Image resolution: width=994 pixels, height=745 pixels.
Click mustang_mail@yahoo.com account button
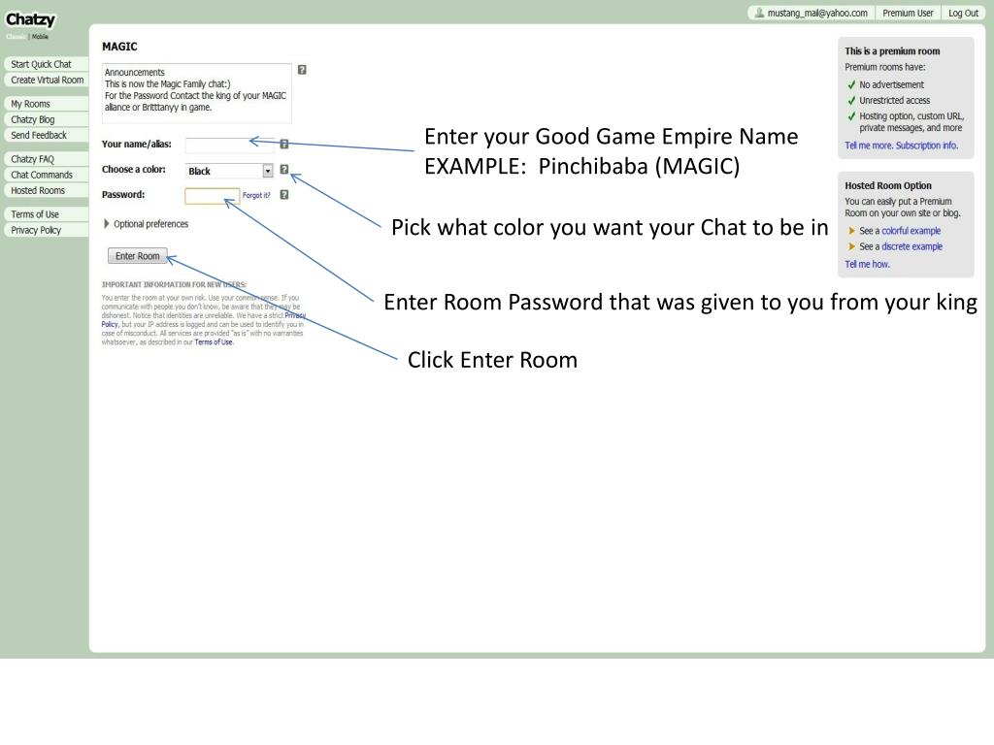pyautogui.click(x=812, y=13)
